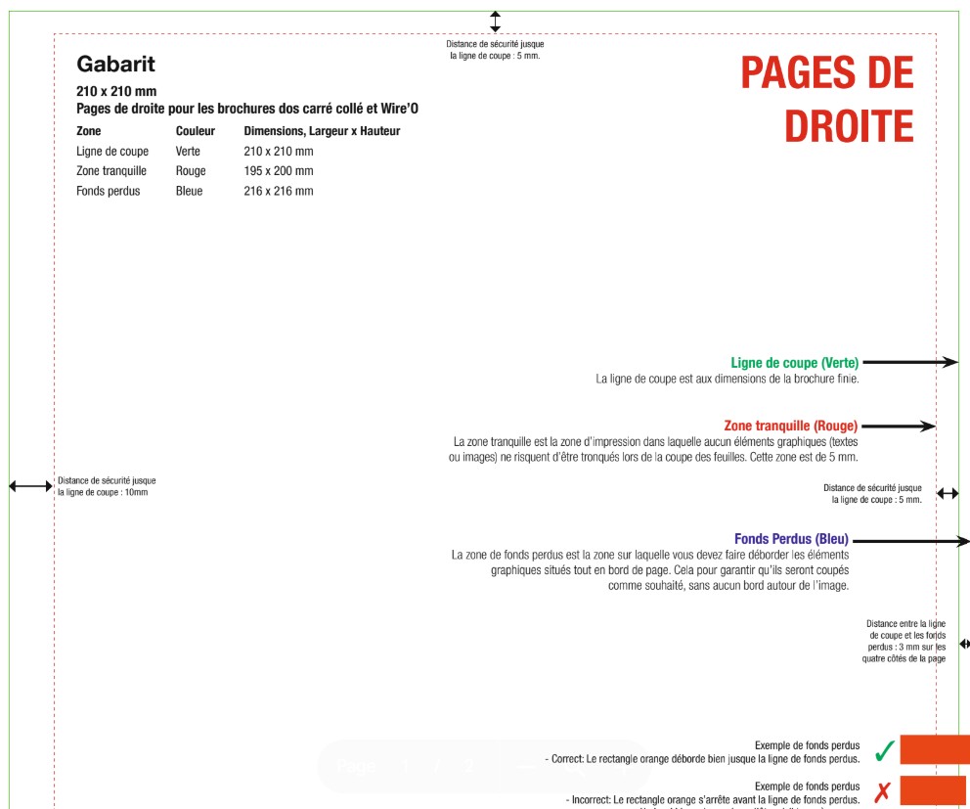
Task: Click the 'Correct: Le rectangle orange déborde' line
Action: tap(703, 759)
